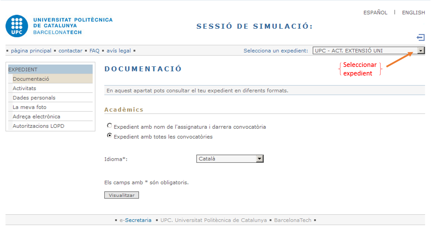Screen dimensions: 431x230
Task: Click the Acadèmics section heading
Action: (124, 110)
